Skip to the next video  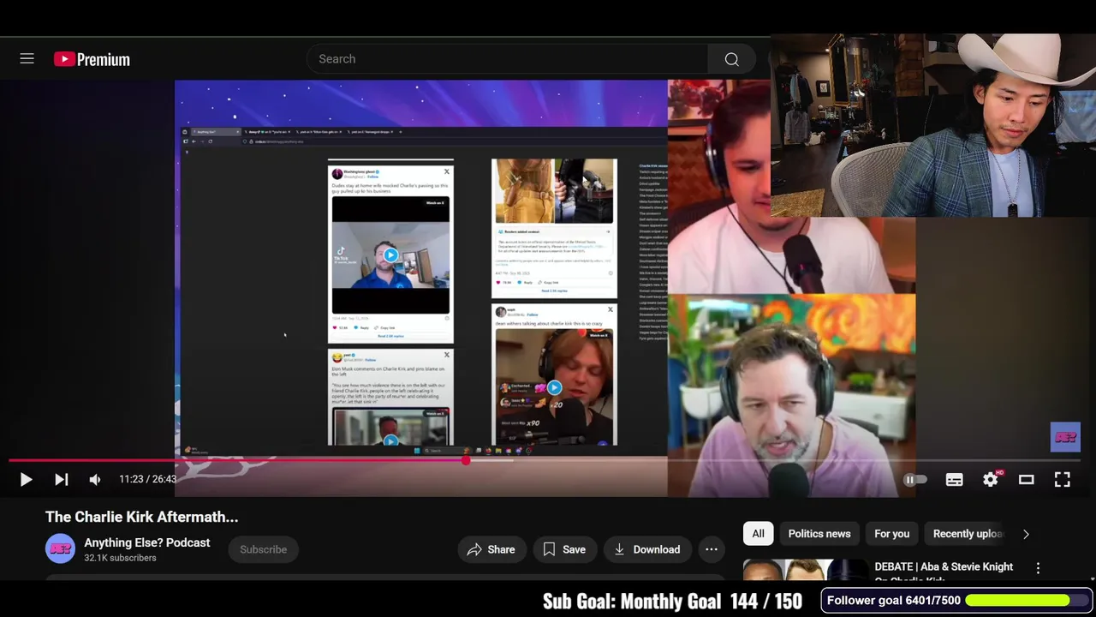coord(61,480)
